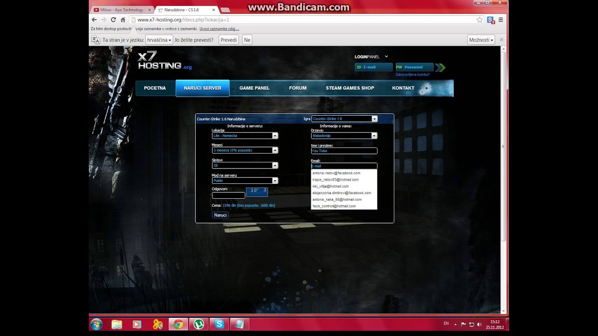The width and height of the screenshot is (598, 336).
Task: Click the EN language indicator in taskbar
Action: (x=446, y=323)
